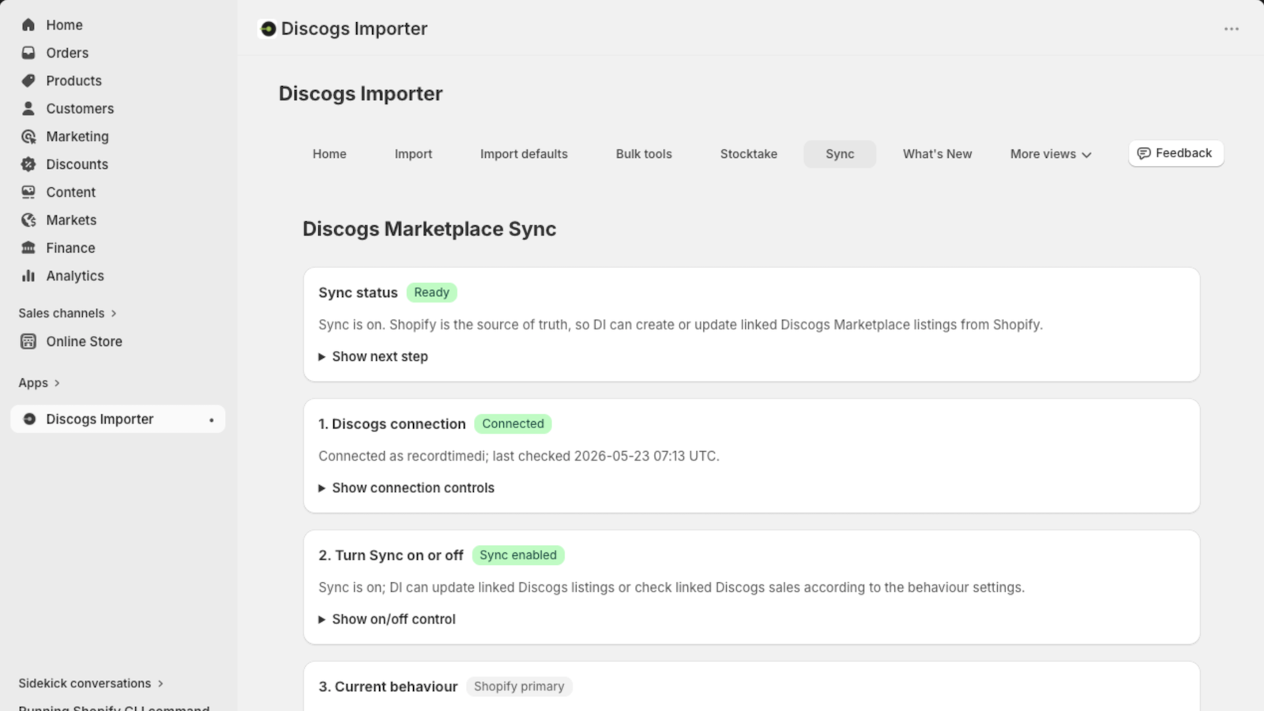Click the Feedback button
The height and width of the screenshot is (711, 1264).
pyautogui.click(x=1176, y=153)
